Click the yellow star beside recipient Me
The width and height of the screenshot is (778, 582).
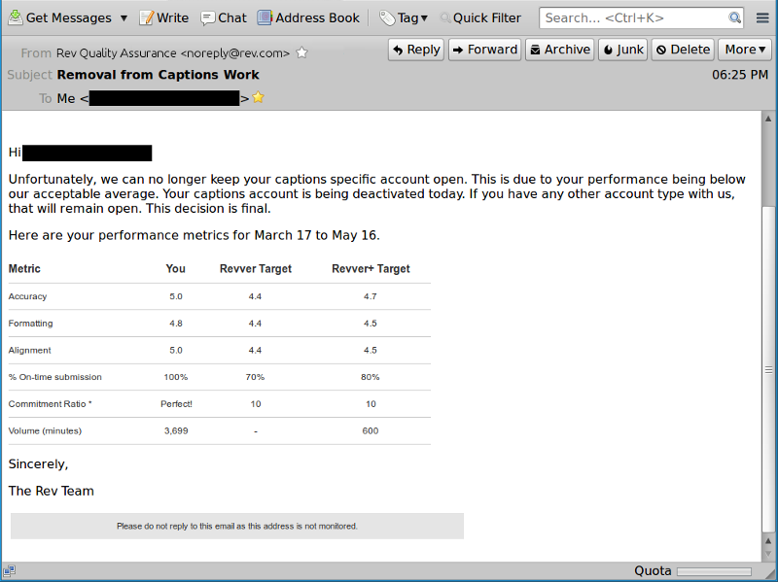click(258, 98)
